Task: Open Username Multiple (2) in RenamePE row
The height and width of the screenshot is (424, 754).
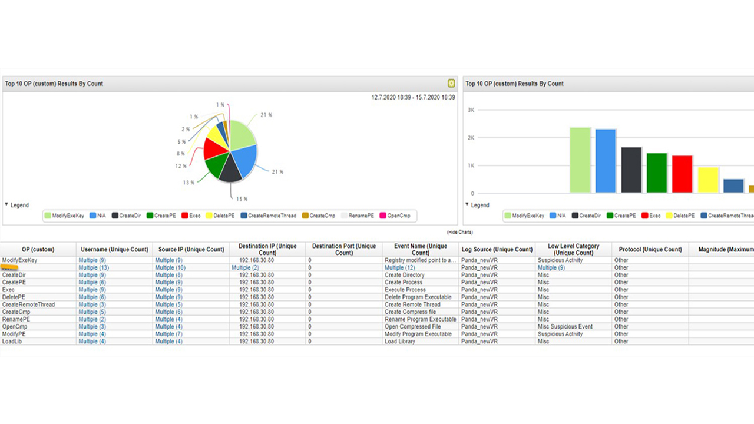Action: point(92,319)
